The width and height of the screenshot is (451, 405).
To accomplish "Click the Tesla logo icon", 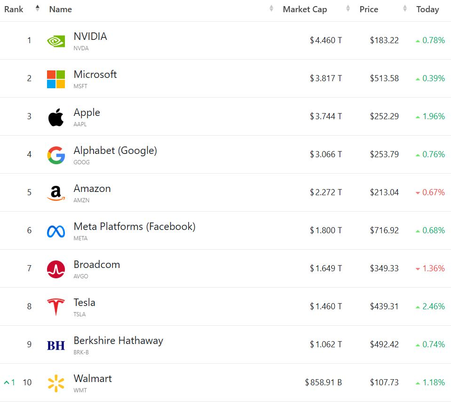I will (56, 307).
